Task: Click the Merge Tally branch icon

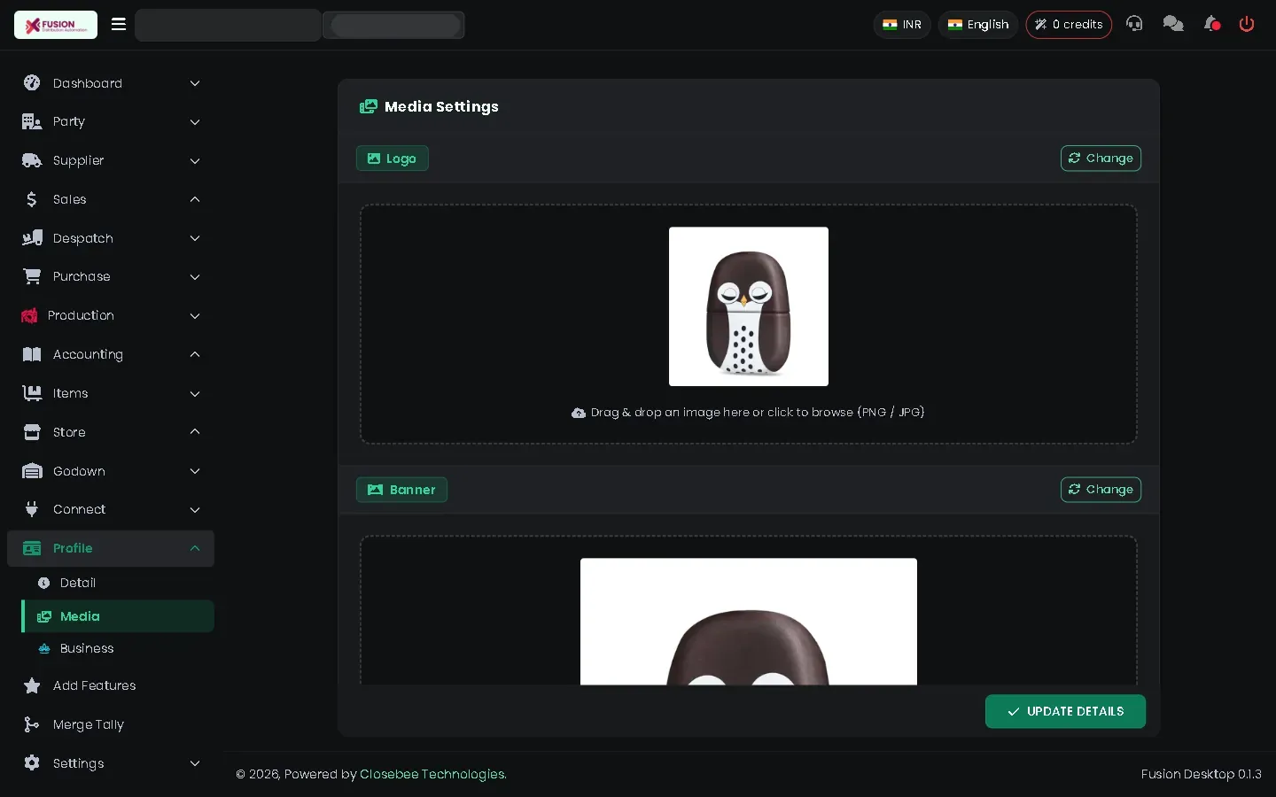Action: [x=32, y=724]
